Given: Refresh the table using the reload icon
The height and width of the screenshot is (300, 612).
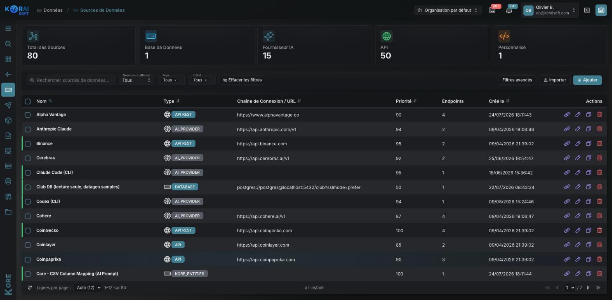Looking at the screenshot, I should pos(30,288).
